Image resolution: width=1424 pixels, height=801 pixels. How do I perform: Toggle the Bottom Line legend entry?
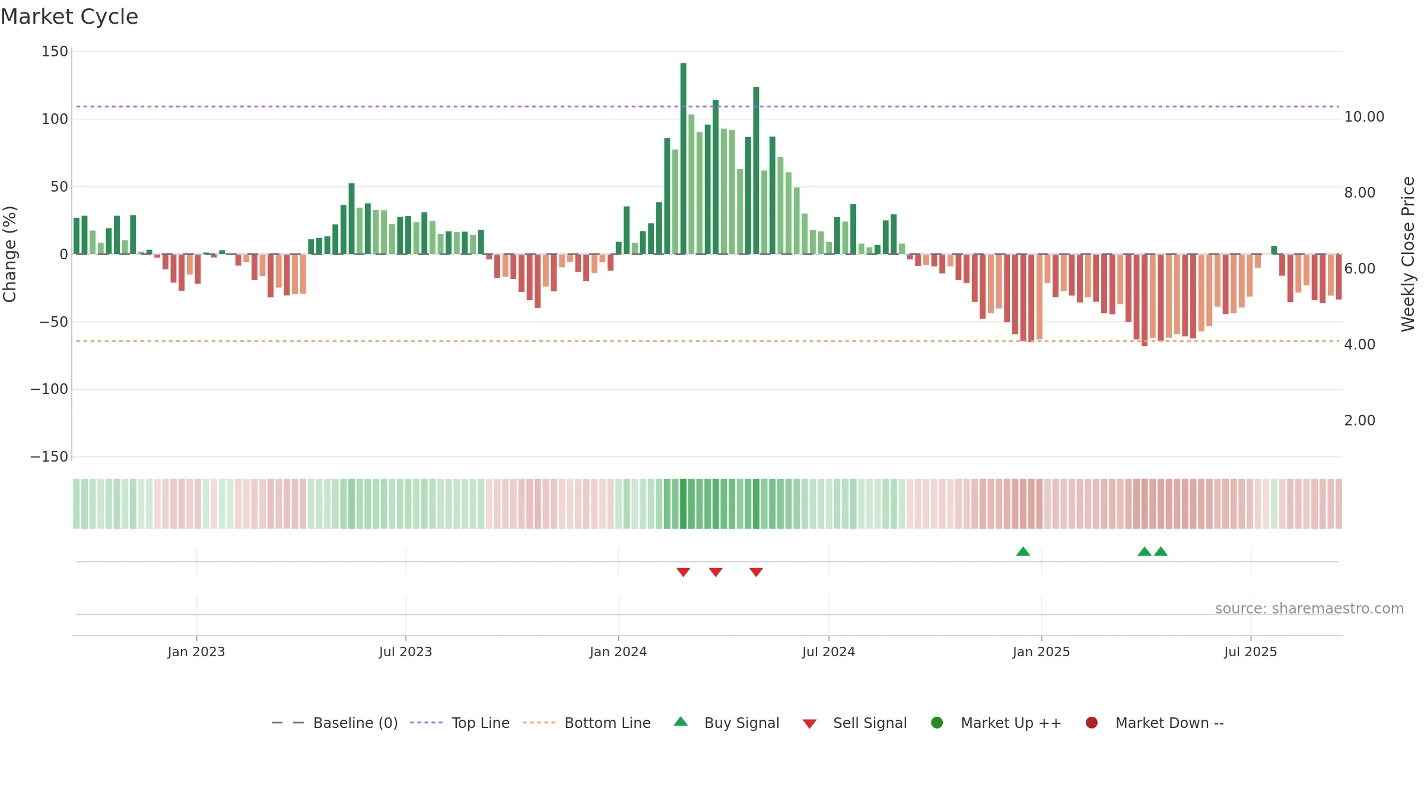587,723
